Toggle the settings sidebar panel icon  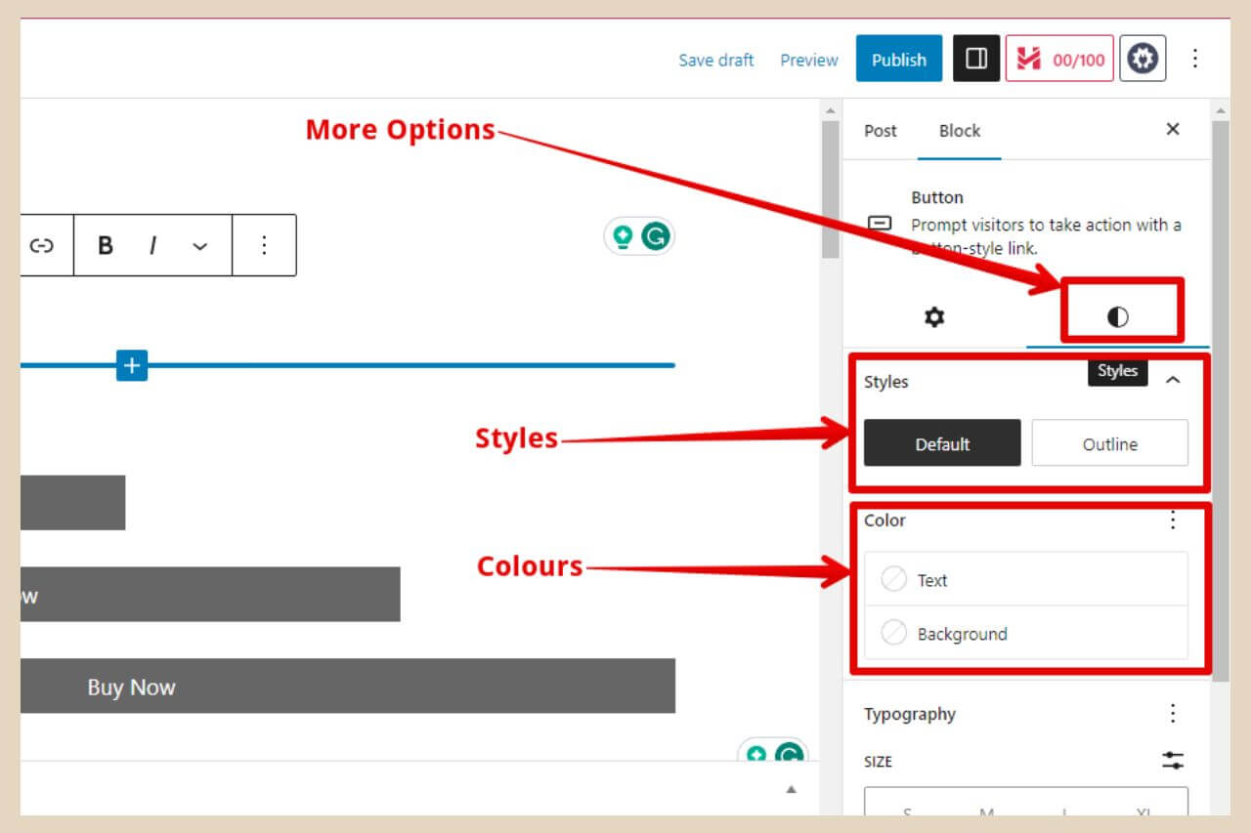[976, 60]
